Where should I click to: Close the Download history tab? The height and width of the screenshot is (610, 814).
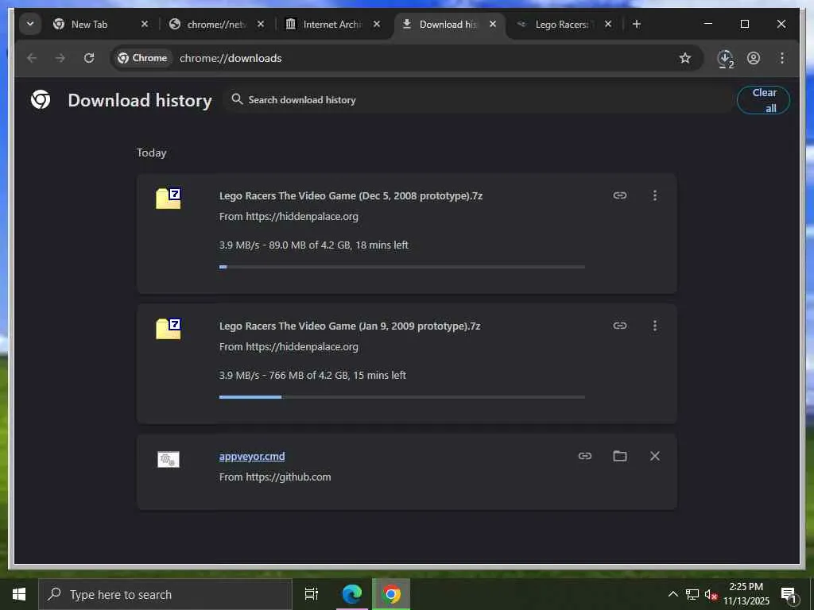[x=493, y=25]
